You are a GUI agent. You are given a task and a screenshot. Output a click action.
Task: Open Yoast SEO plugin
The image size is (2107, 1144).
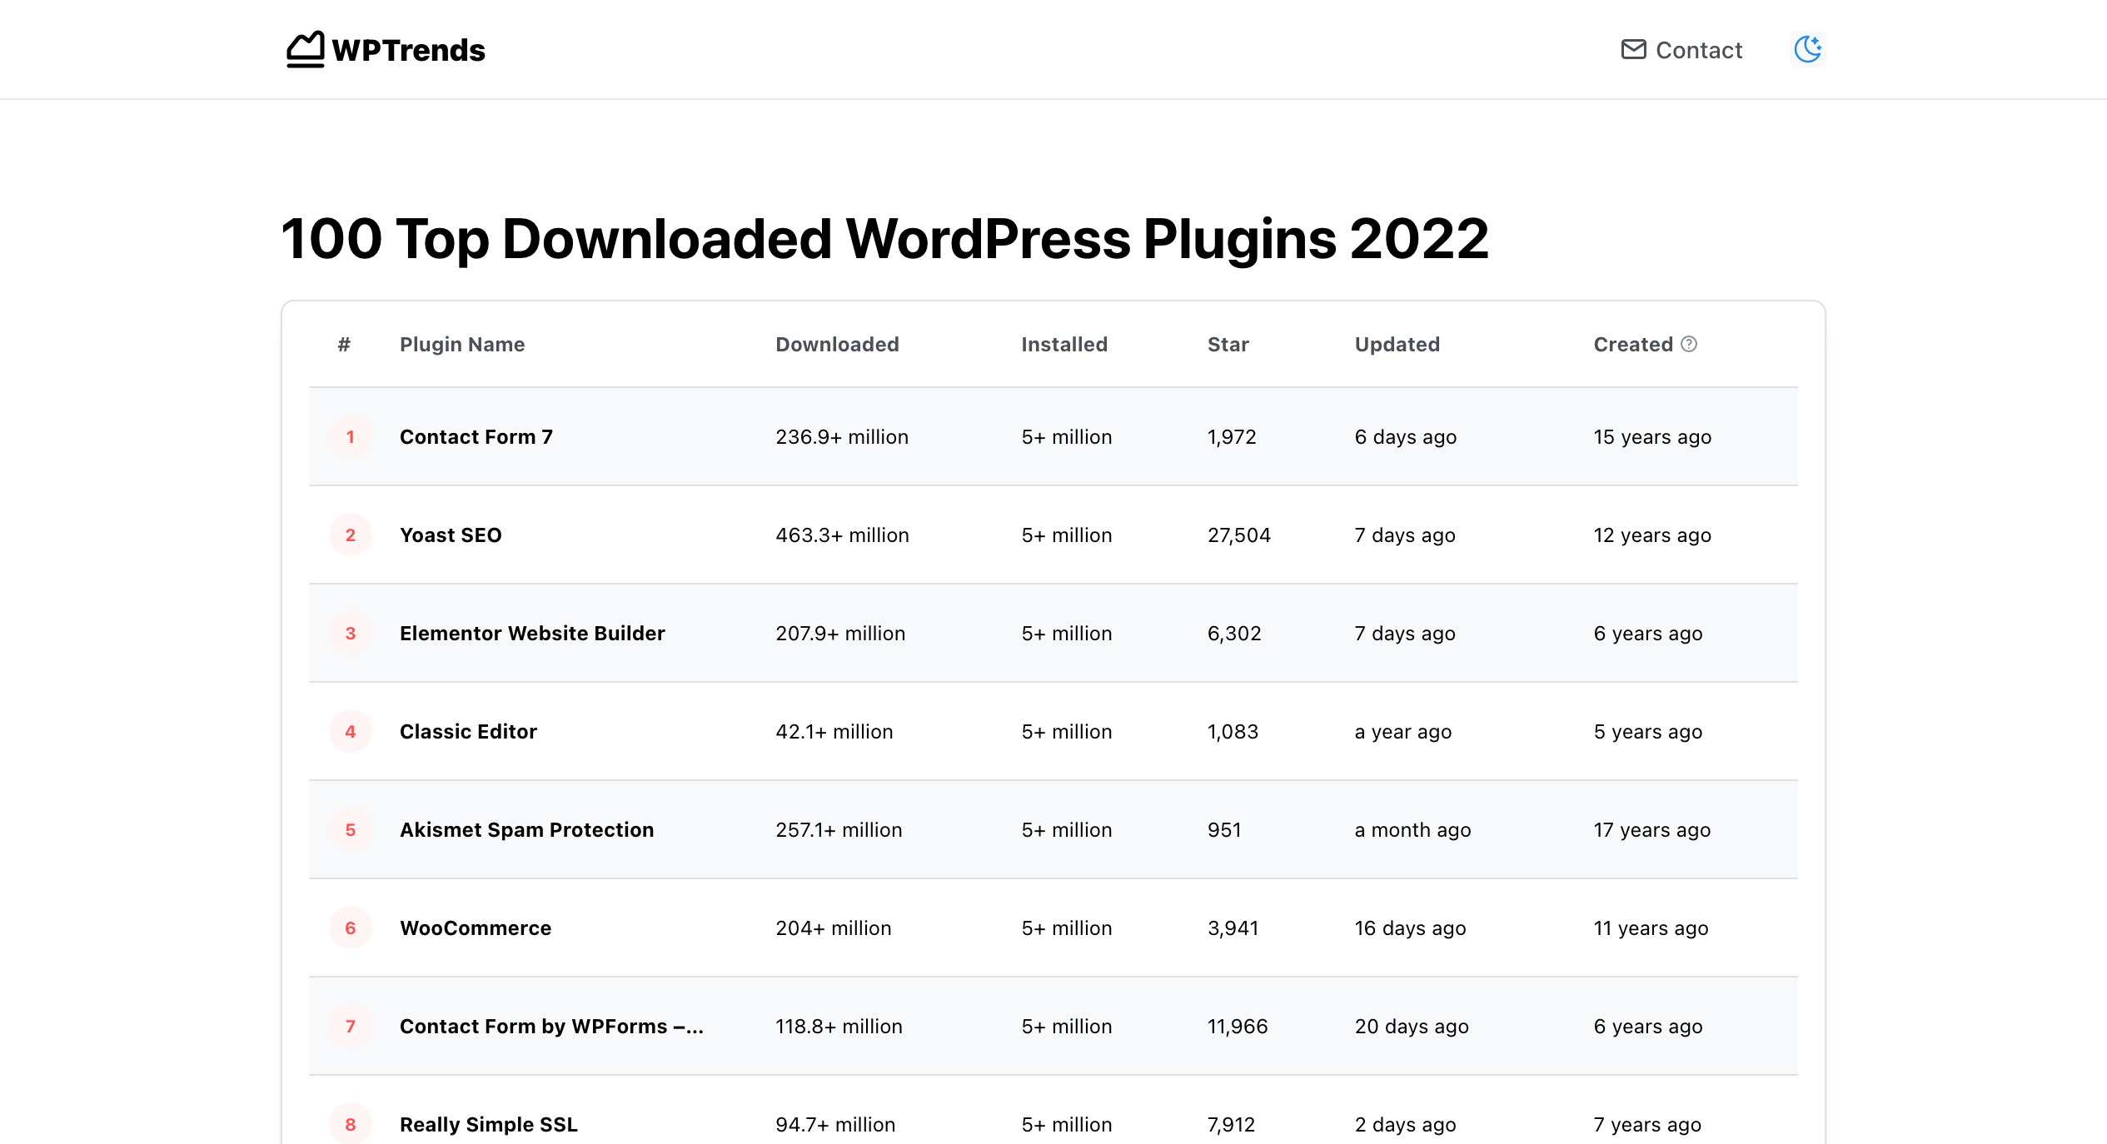click(x=451, y=535)
